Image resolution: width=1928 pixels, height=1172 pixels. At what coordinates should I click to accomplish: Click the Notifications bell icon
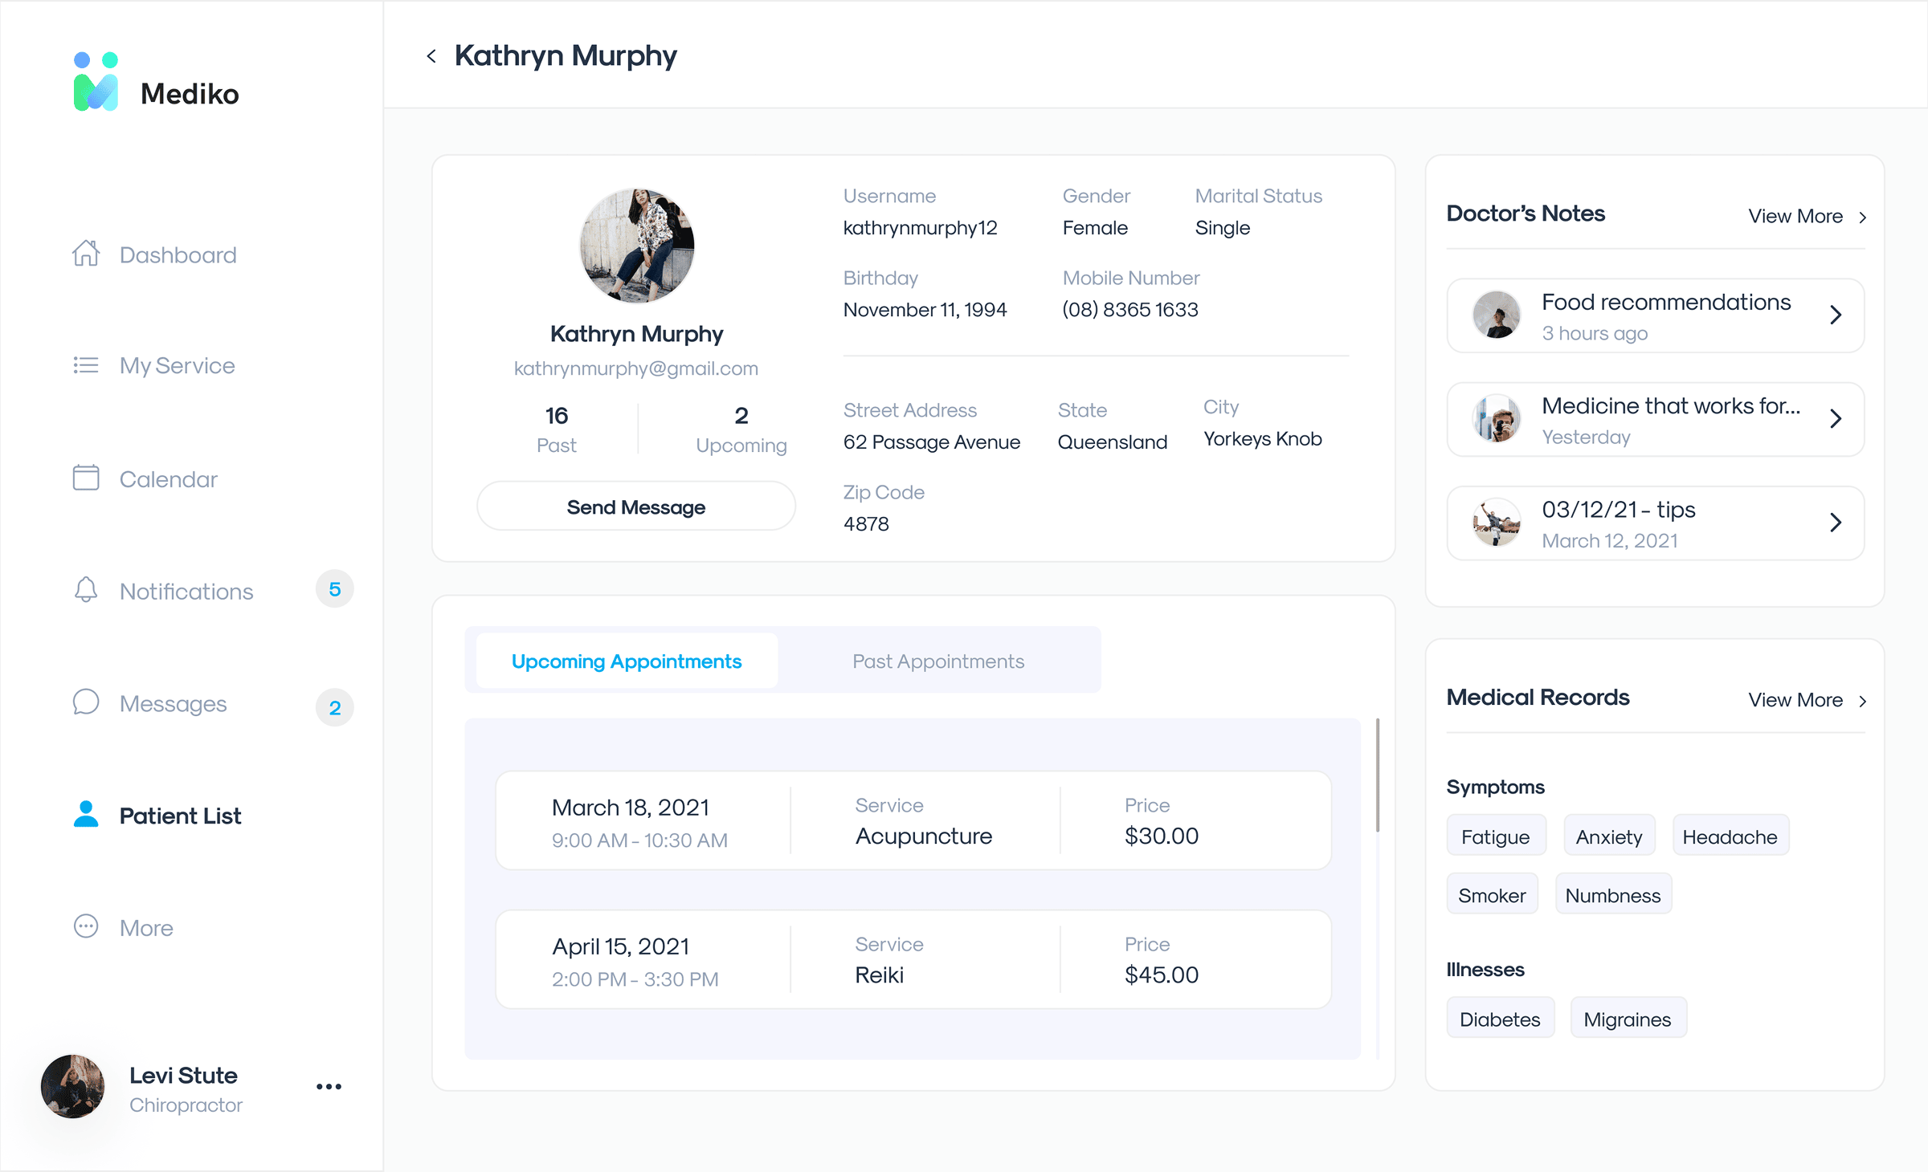click(x=86, y=590)
